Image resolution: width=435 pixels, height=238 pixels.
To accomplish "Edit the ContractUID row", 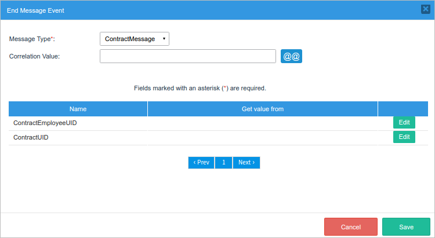I will (404, 137).
